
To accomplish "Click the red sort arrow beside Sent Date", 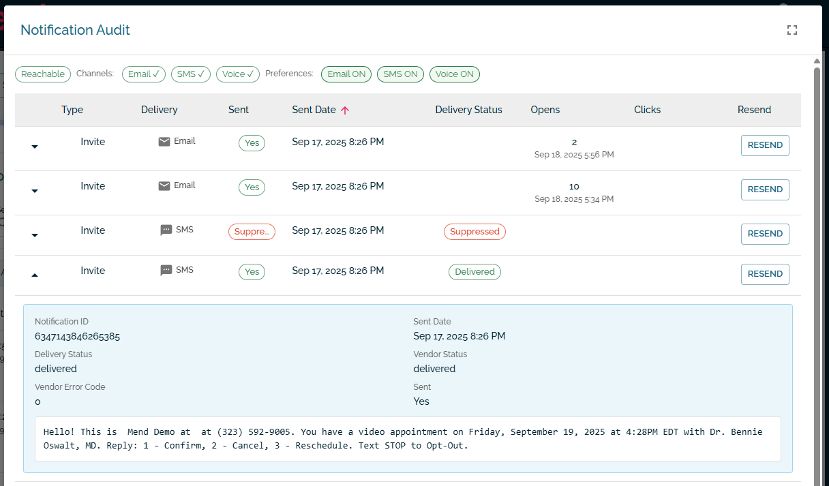I will click(x=345, y=110).
